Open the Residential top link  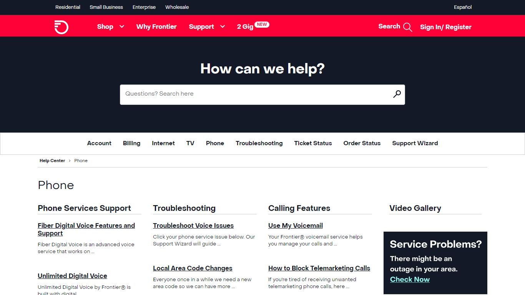[68, 7]
